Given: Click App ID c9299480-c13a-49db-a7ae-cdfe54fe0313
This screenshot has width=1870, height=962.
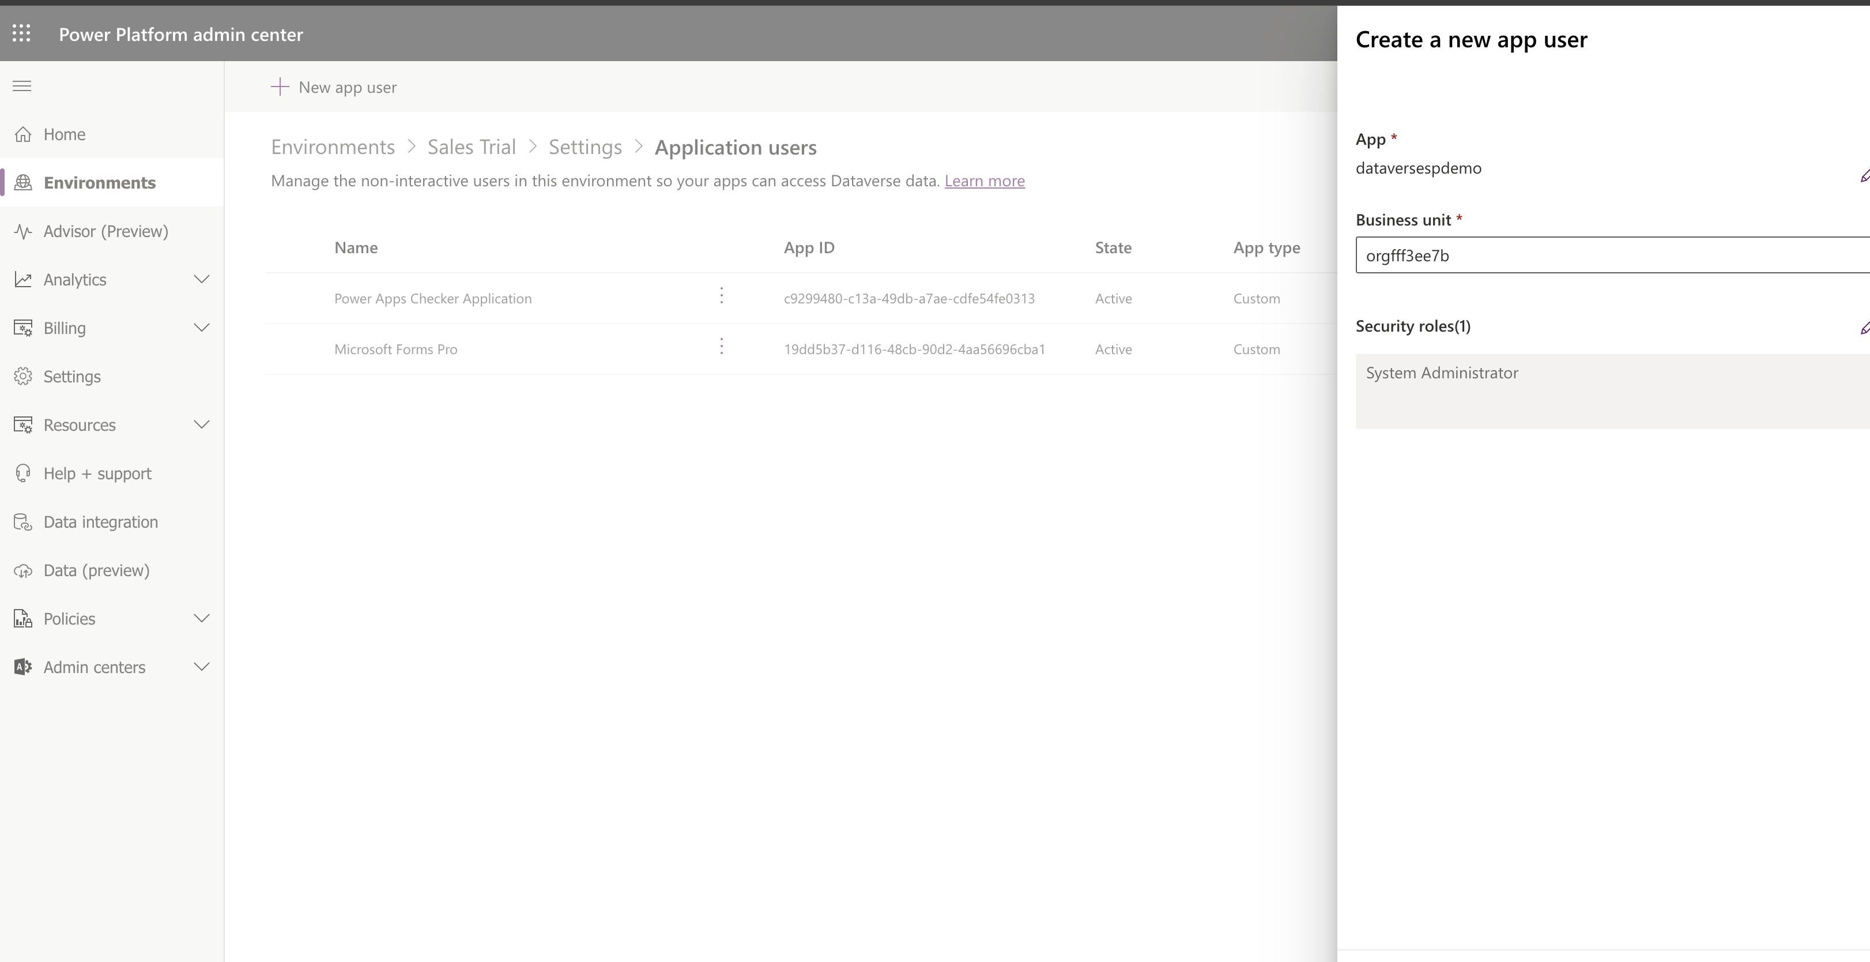Looking at the screenshot, I should pos(909,298).
